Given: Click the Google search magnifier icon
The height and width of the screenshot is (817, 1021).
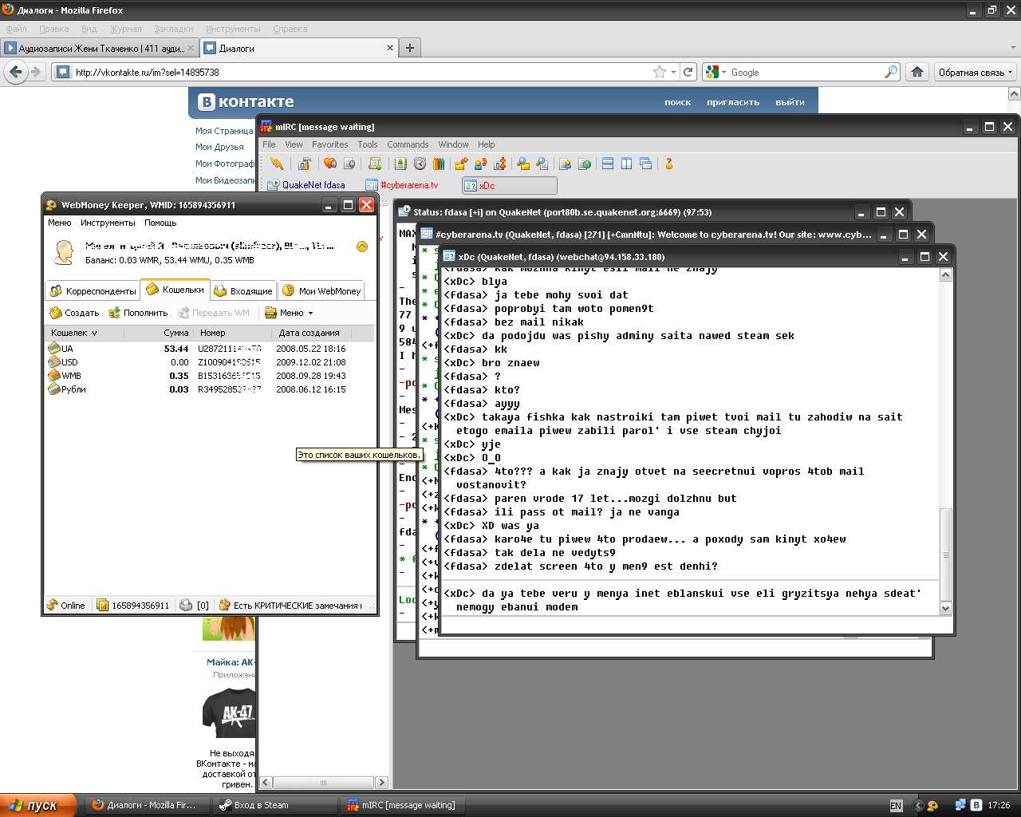Looking at the screenshot, I should point(891,72).
